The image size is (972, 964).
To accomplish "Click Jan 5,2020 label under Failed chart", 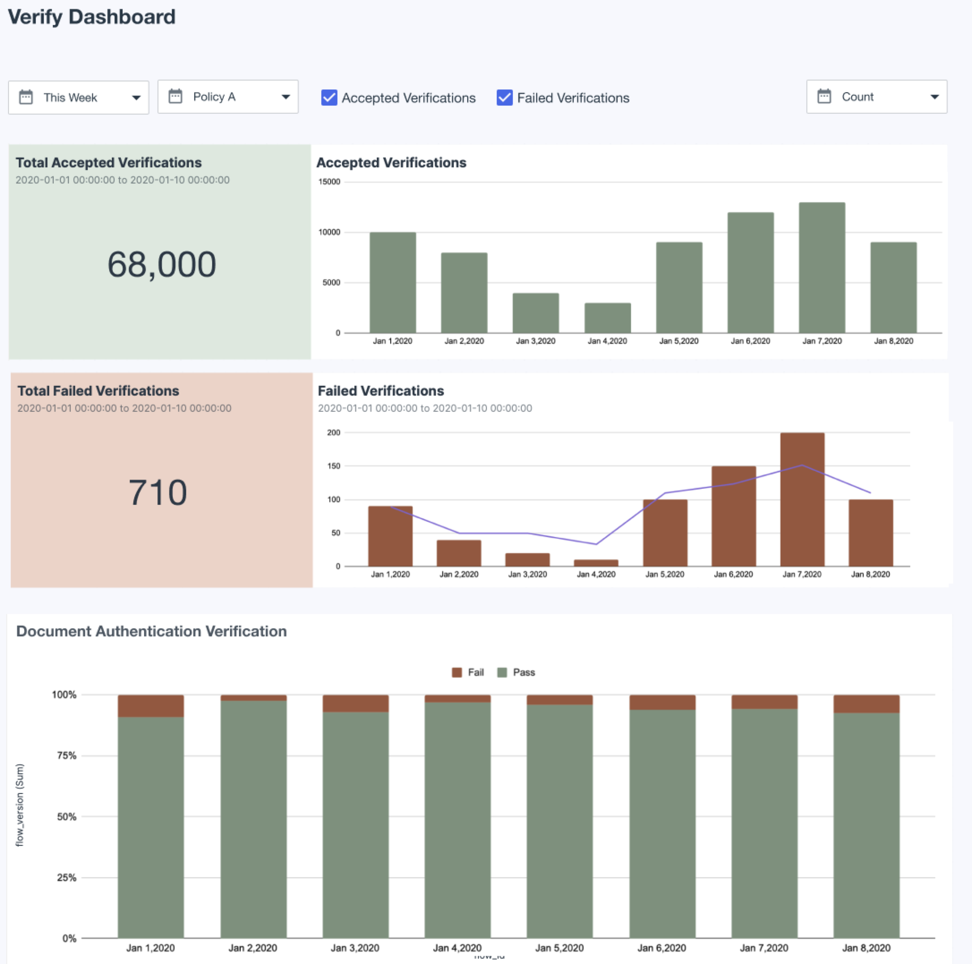I will tap(665, 574).
